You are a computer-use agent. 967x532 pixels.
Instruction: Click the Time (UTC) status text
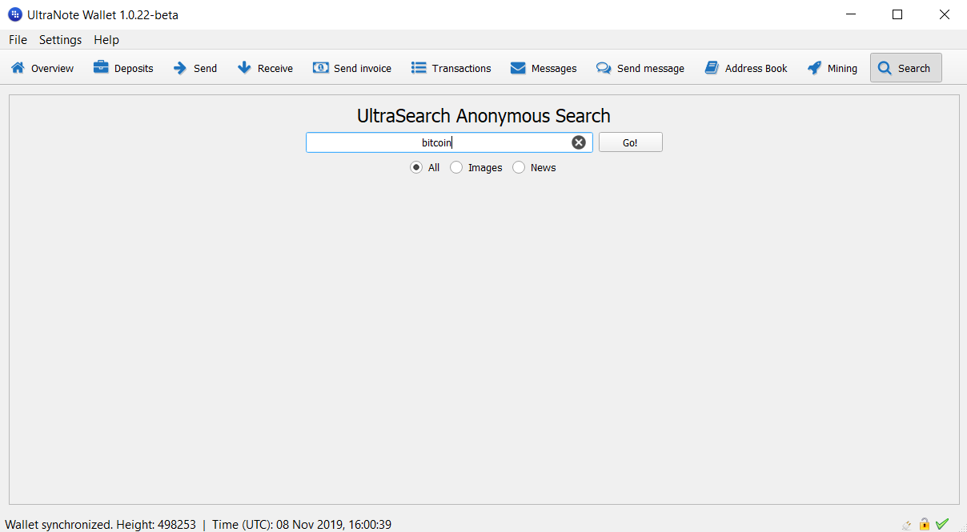(x=302, y=525)
